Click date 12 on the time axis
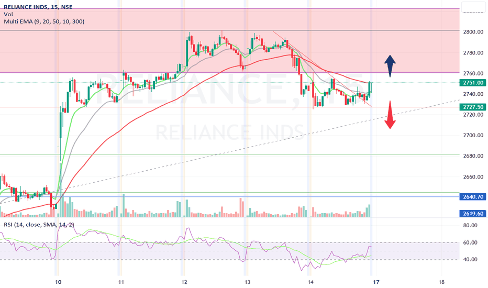The width and height of the screenshot is (488, 288). pyautogui.click(x=184, y=282)
